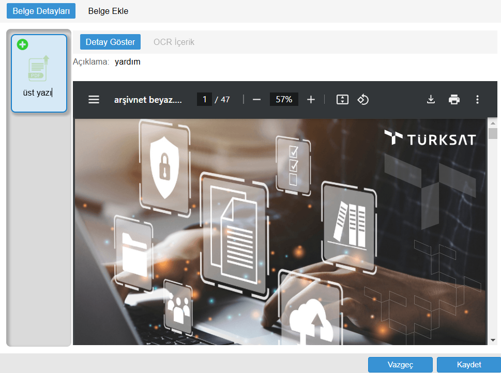The width and height of the screenshot is (501, 373).
Task: Click the Kaydet button
Action: [x=468, y=364]
